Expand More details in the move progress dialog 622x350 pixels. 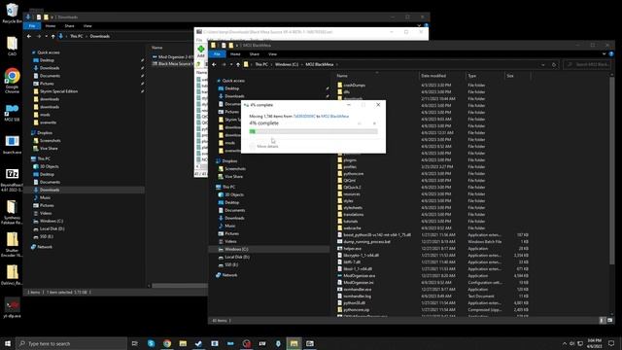pos(264,147)
